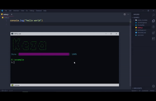Image resolution: width=156 pixels, height=101 pixels.
Task: Maximize the cmd terminal window
Action: (x=111, y=34)
